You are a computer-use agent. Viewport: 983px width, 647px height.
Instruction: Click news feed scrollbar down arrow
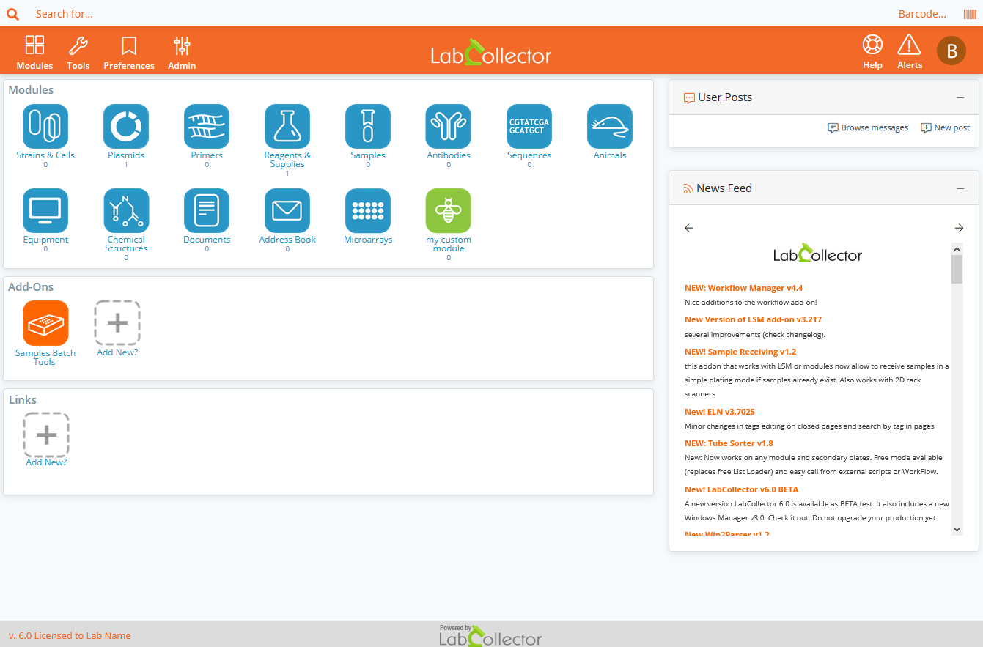tap(957, 529)
